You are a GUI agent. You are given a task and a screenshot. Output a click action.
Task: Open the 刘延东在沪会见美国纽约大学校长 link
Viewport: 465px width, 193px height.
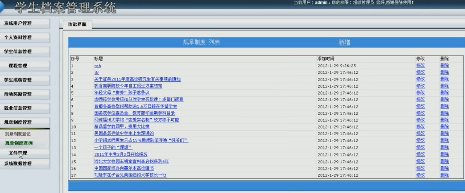[x=130, y=175]
